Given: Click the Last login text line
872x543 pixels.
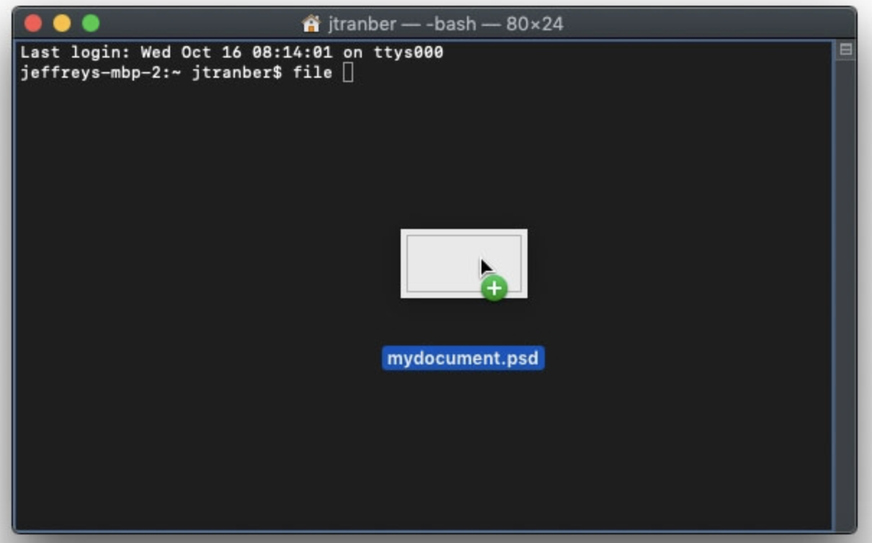Looking at the screenshot, I should 231,53.
